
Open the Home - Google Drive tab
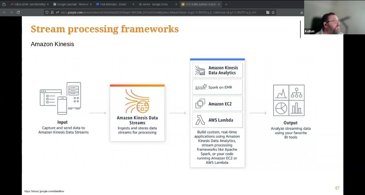(x=158, y=4)
